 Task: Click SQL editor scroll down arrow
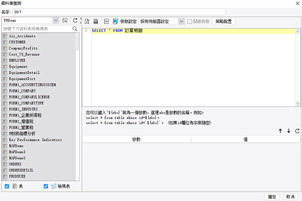(x=298, y=104)
